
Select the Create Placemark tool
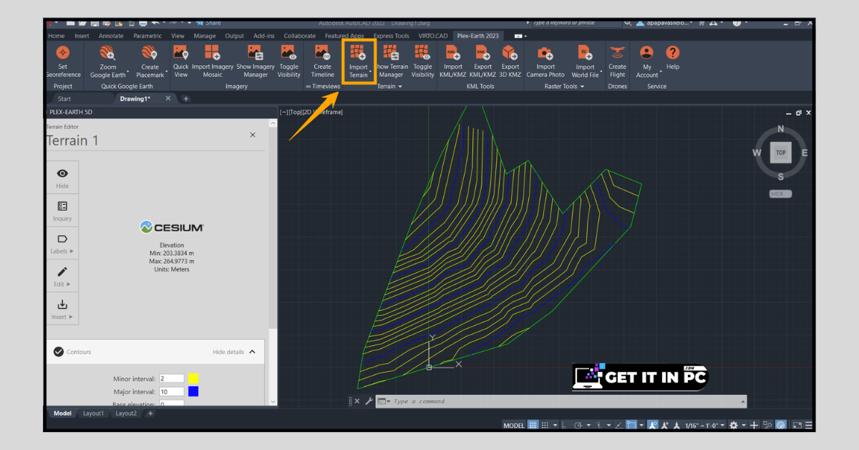coord(150,60)
